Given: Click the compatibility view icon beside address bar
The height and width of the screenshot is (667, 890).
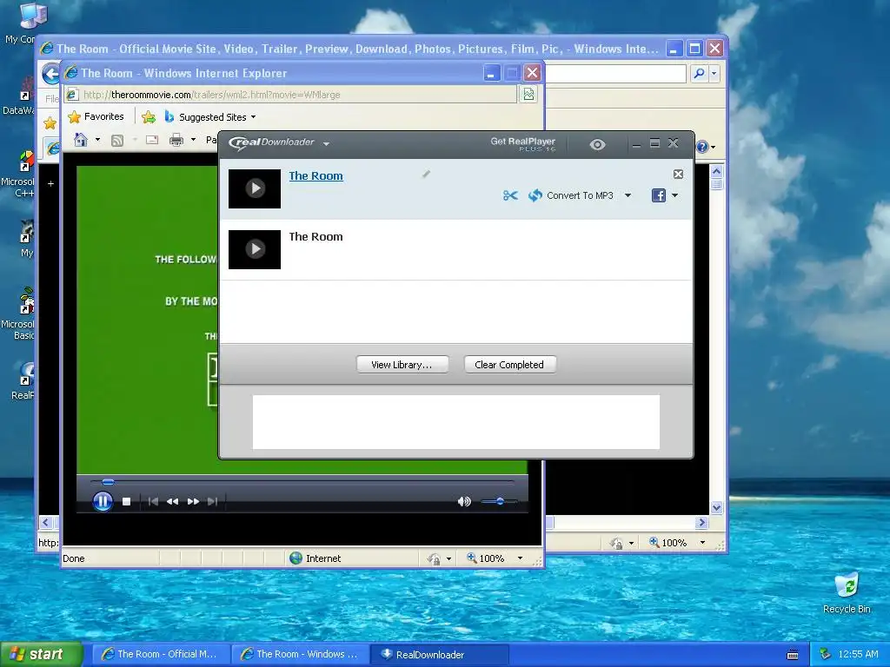Looking at the screenshot, I should point(529,94).
